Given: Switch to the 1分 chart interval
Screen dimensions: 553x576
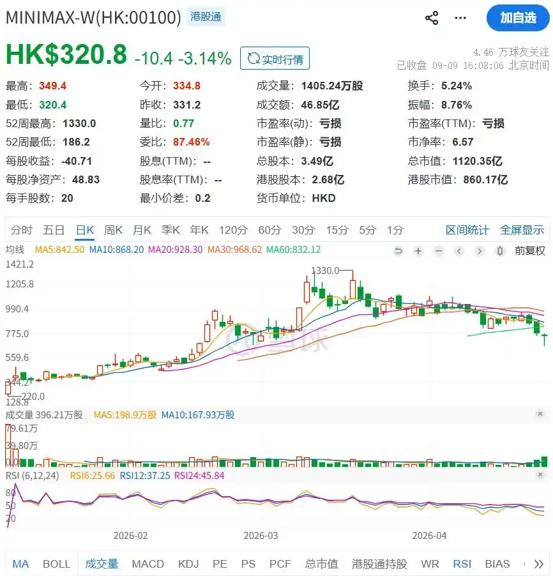Looking at the screenshot, I should 395,230.
